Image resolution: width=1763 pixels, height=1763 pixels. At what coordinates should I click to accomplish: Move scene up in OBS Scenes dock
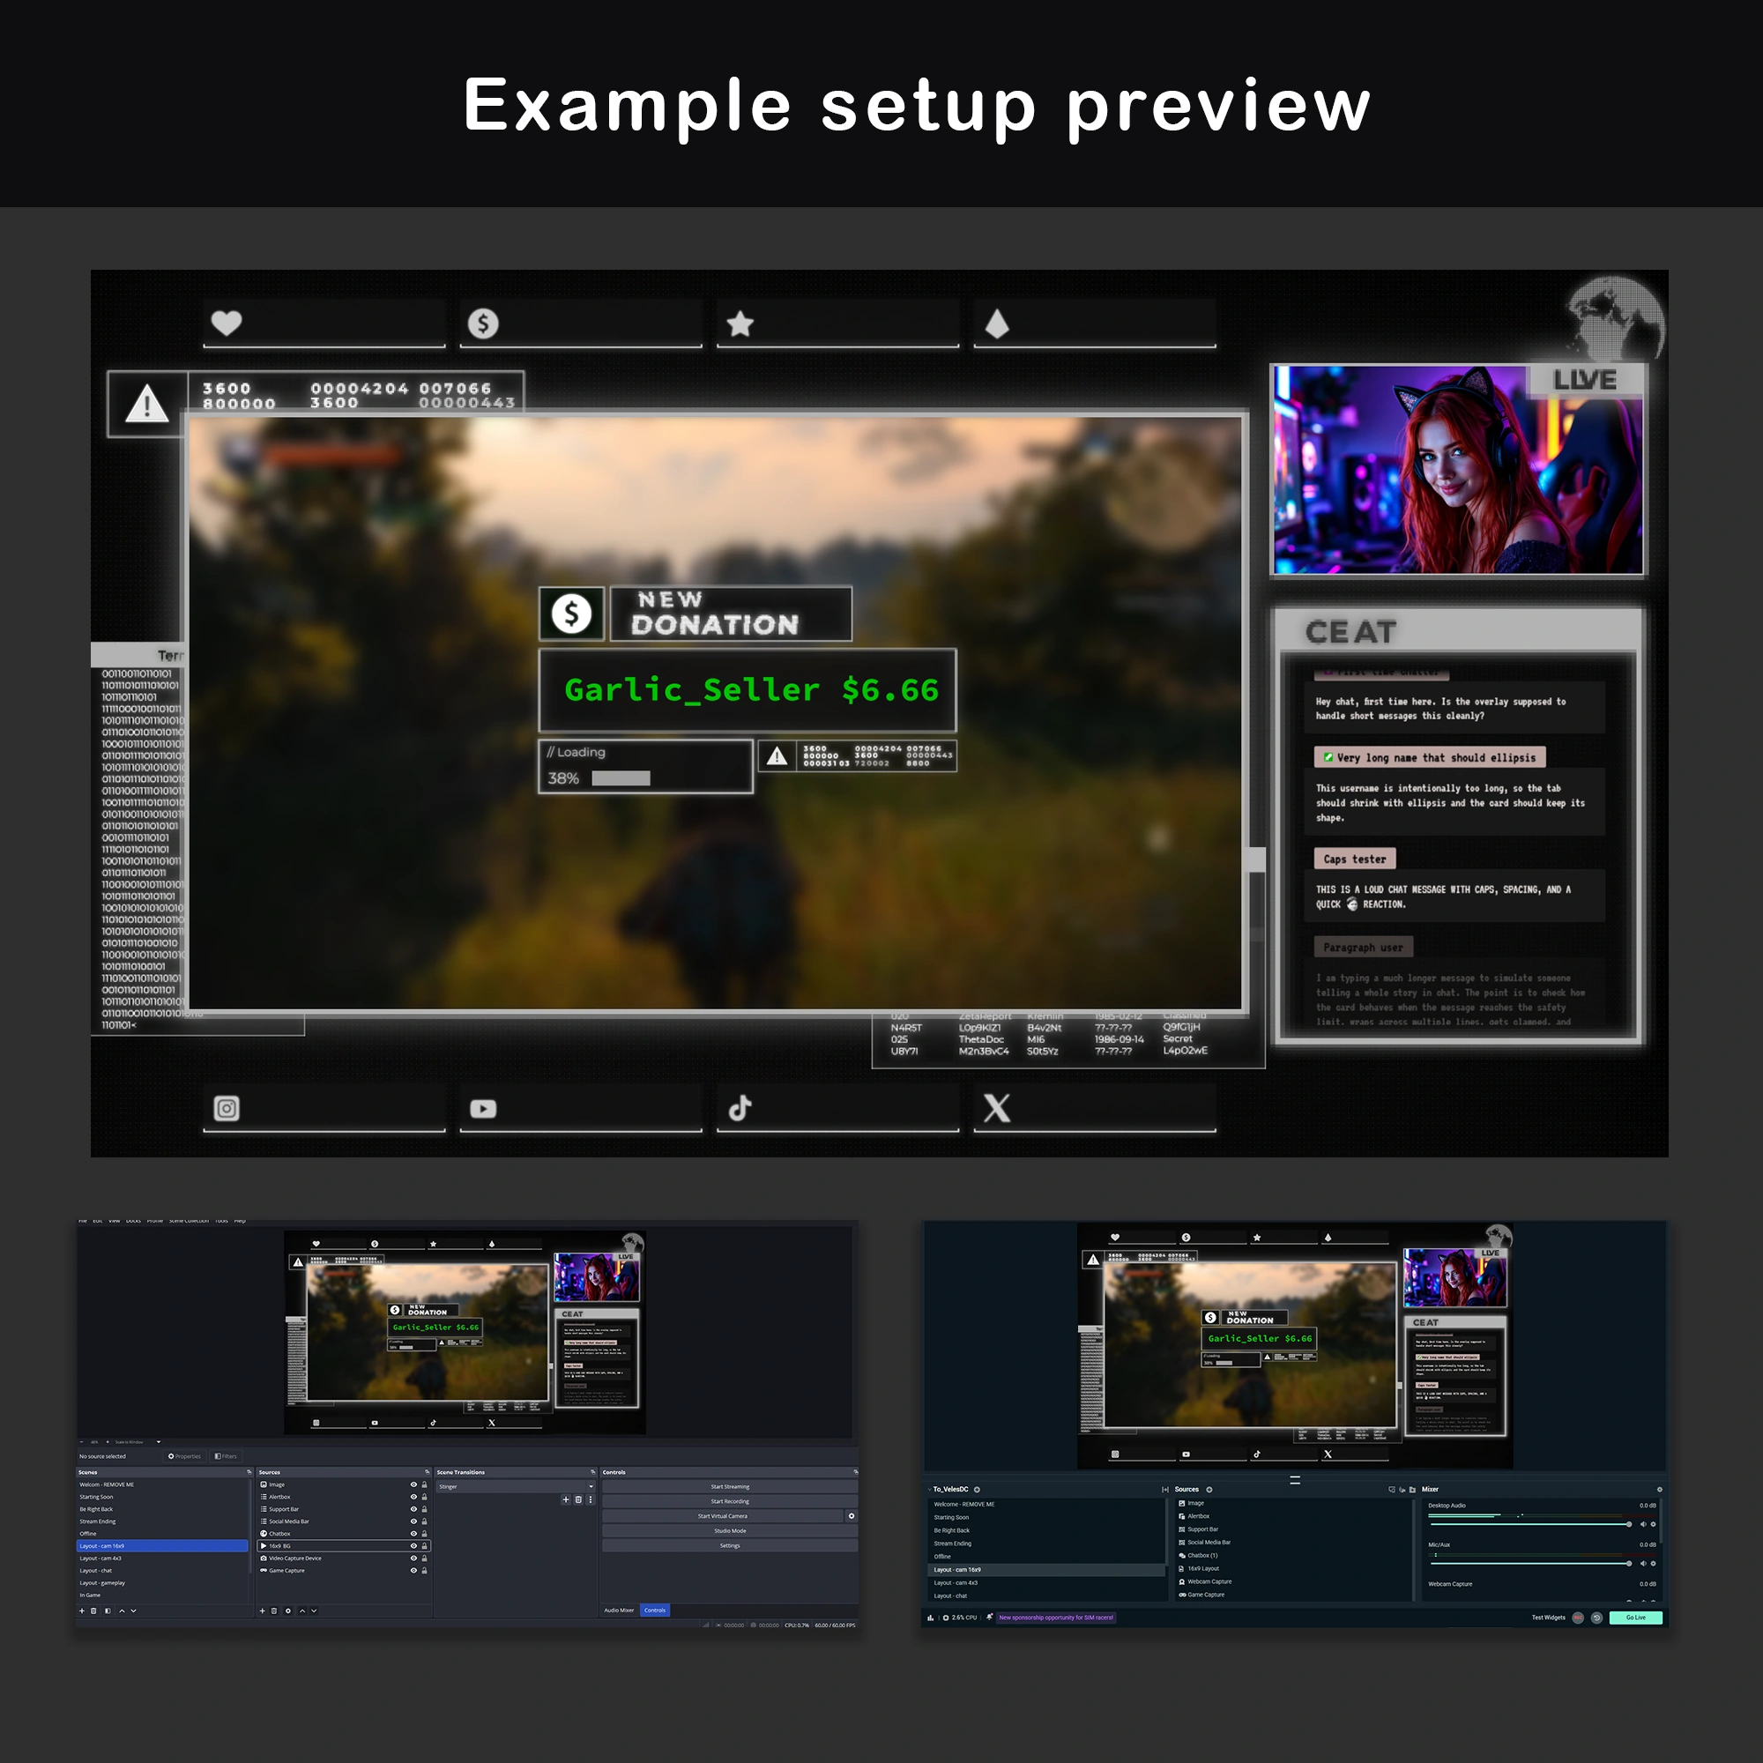122,1611
